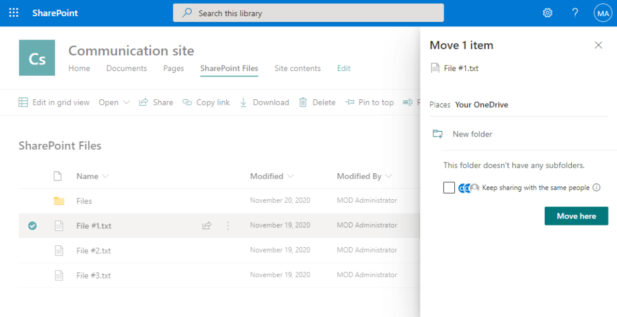This screenshot has width=617, height=317.
Task: Close the Move 1 item panel
Action: (x=598, y=45)
